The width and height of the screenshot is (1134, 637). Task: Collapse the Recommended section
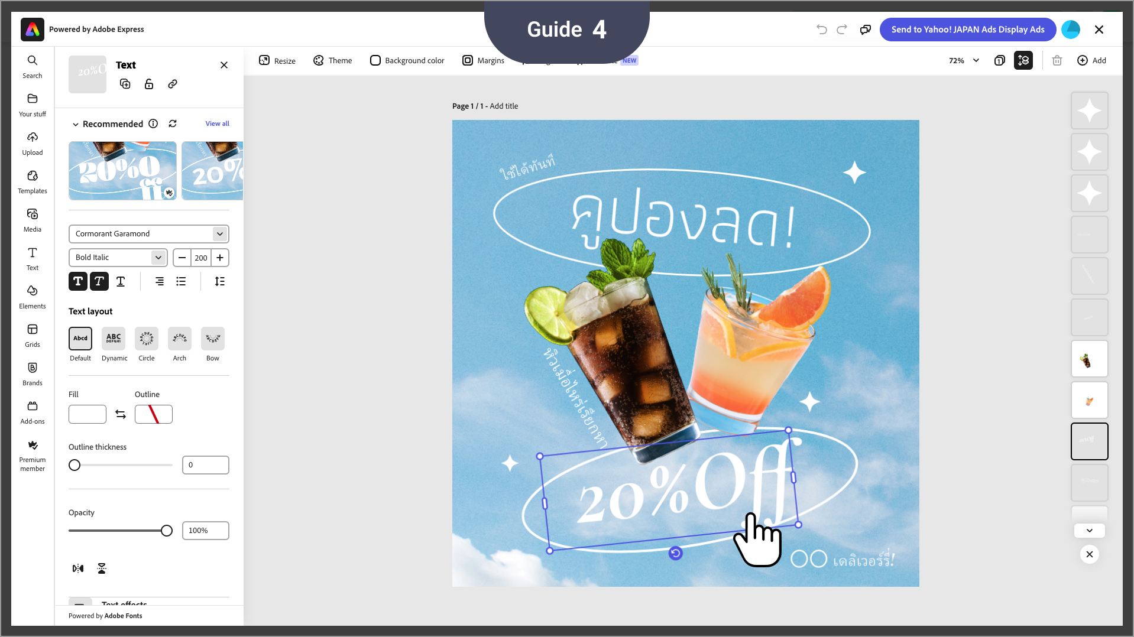click(x=76, y=124)
